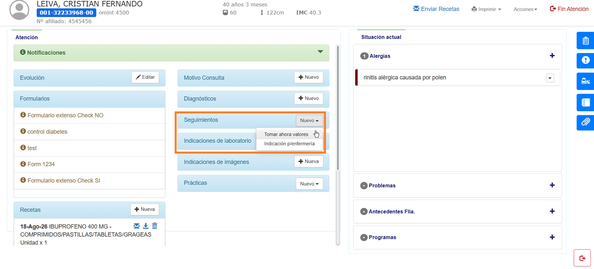Open Prácticas Nuevo dropdown
The image size is (594, 269).
pos(309,184)
